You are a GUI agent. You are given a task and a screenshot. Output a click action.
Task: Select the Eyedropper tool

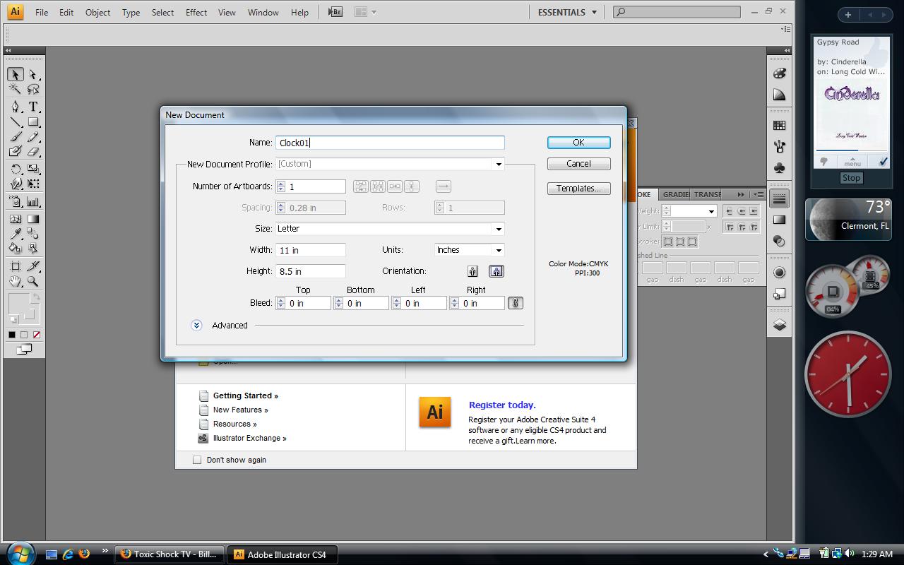pos(16,234)
